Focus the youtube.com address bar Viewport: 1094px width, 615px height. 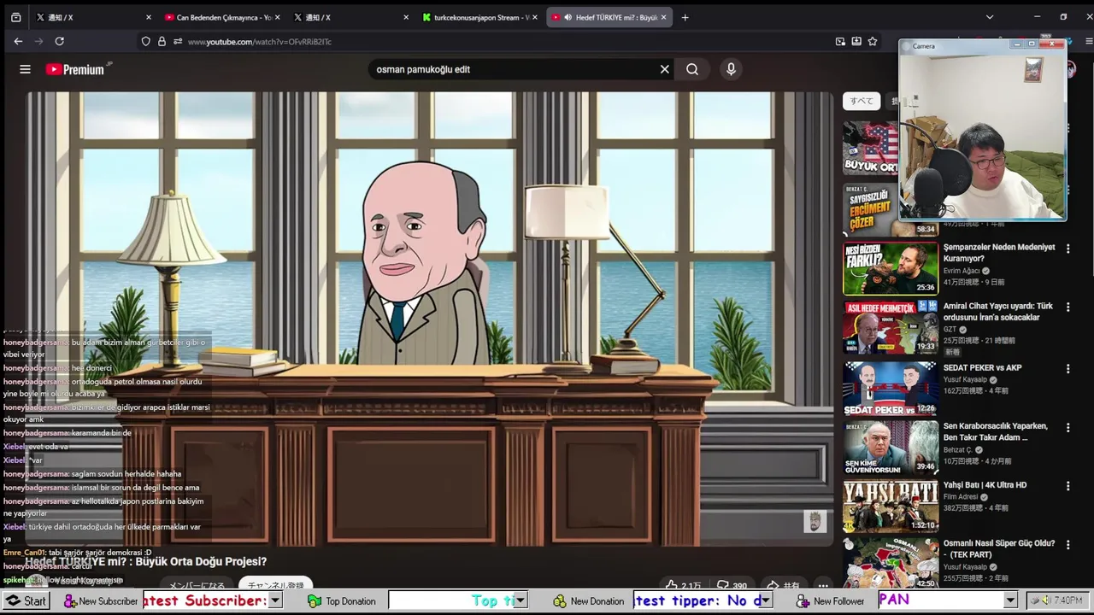click(504, 41)
